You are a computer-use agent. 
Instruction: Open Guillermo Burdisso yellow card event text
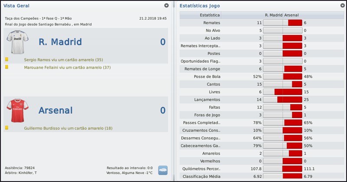click(x=68, y=128)
